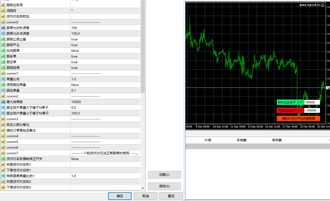The width and height of the screenshot is (330, 201).
Task: Click the string icon beside 货币对名称附加
Action: (3, 16)
